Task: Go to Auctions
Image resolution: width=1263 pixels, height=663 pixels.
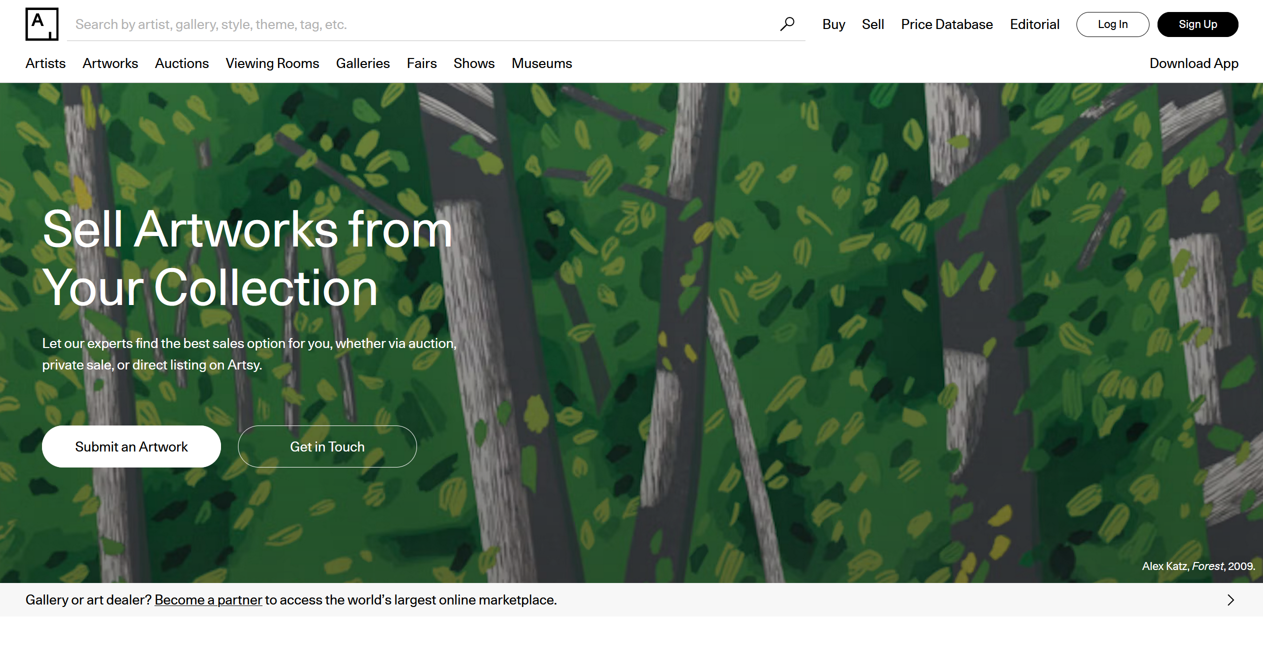Action: tap(181, 63)
